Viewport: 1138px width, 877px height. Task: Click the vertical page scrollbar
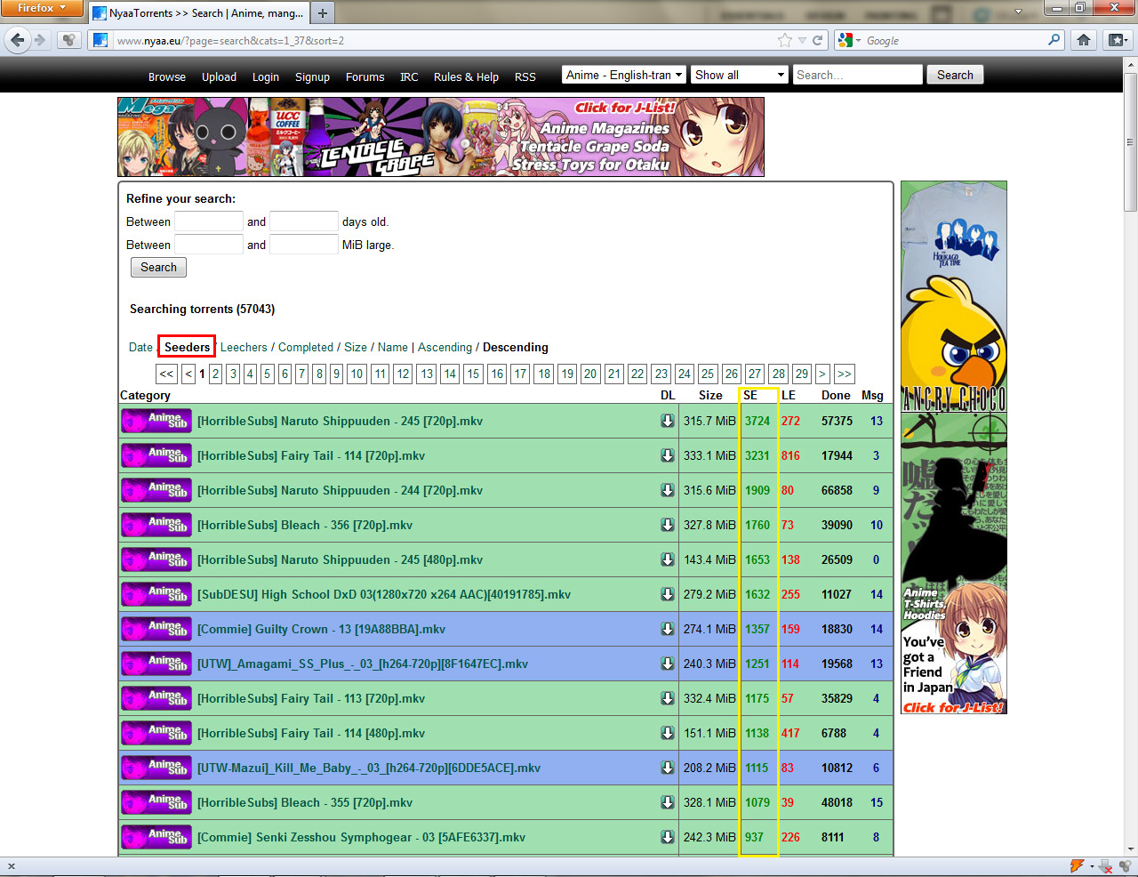[1131, 142]
